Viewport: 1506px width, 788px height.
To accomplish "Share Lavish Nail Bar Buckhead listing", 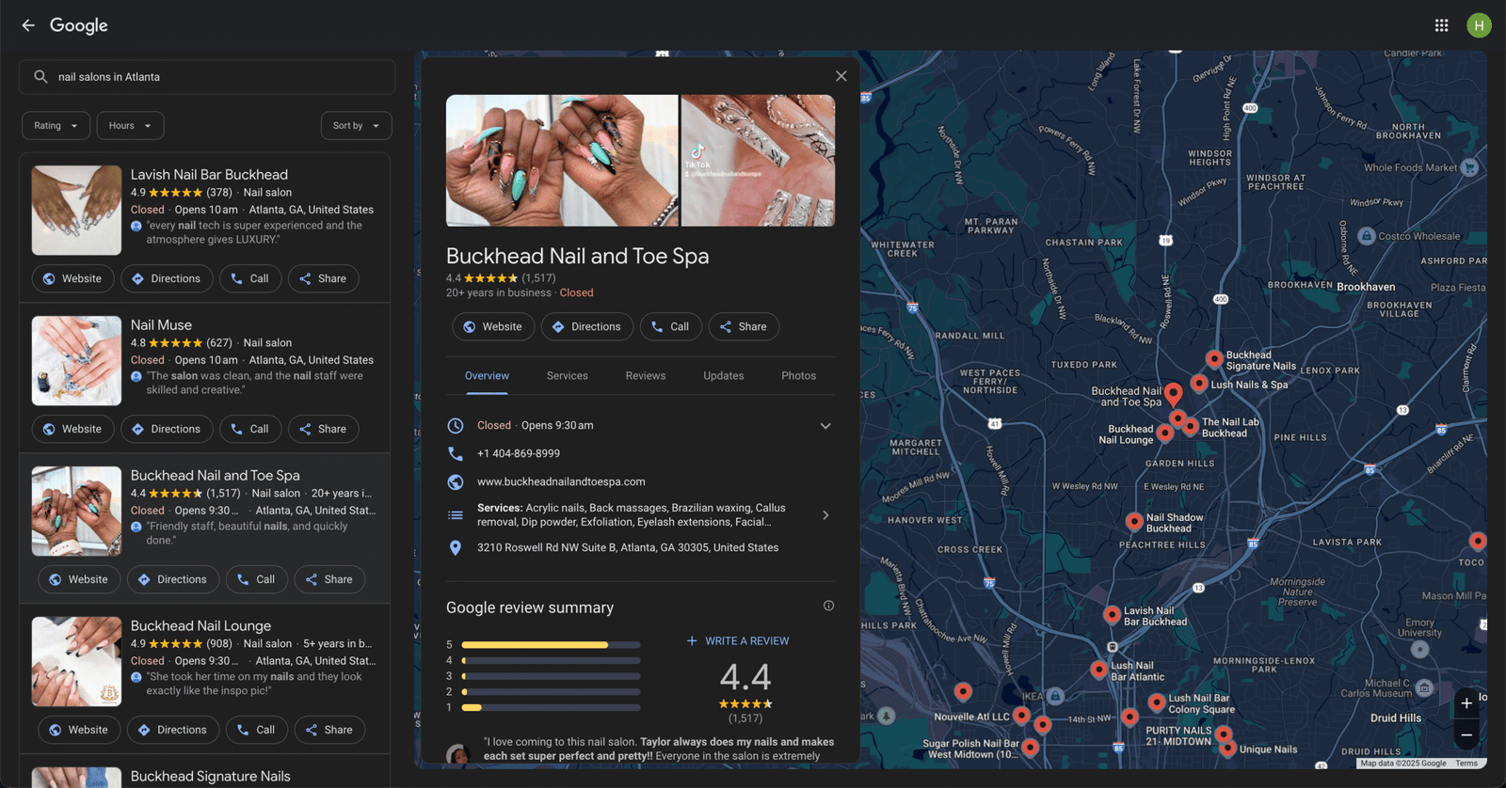I will (323, 278).
